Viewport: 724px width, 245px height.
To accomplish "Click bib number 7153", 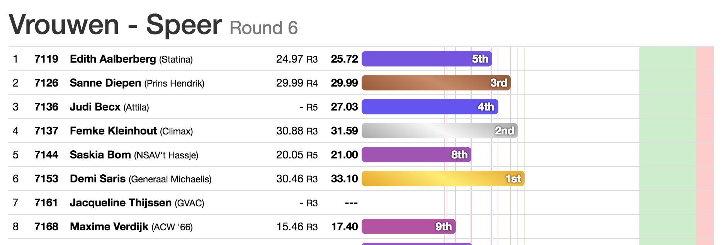I will click(x=46, y=179).
